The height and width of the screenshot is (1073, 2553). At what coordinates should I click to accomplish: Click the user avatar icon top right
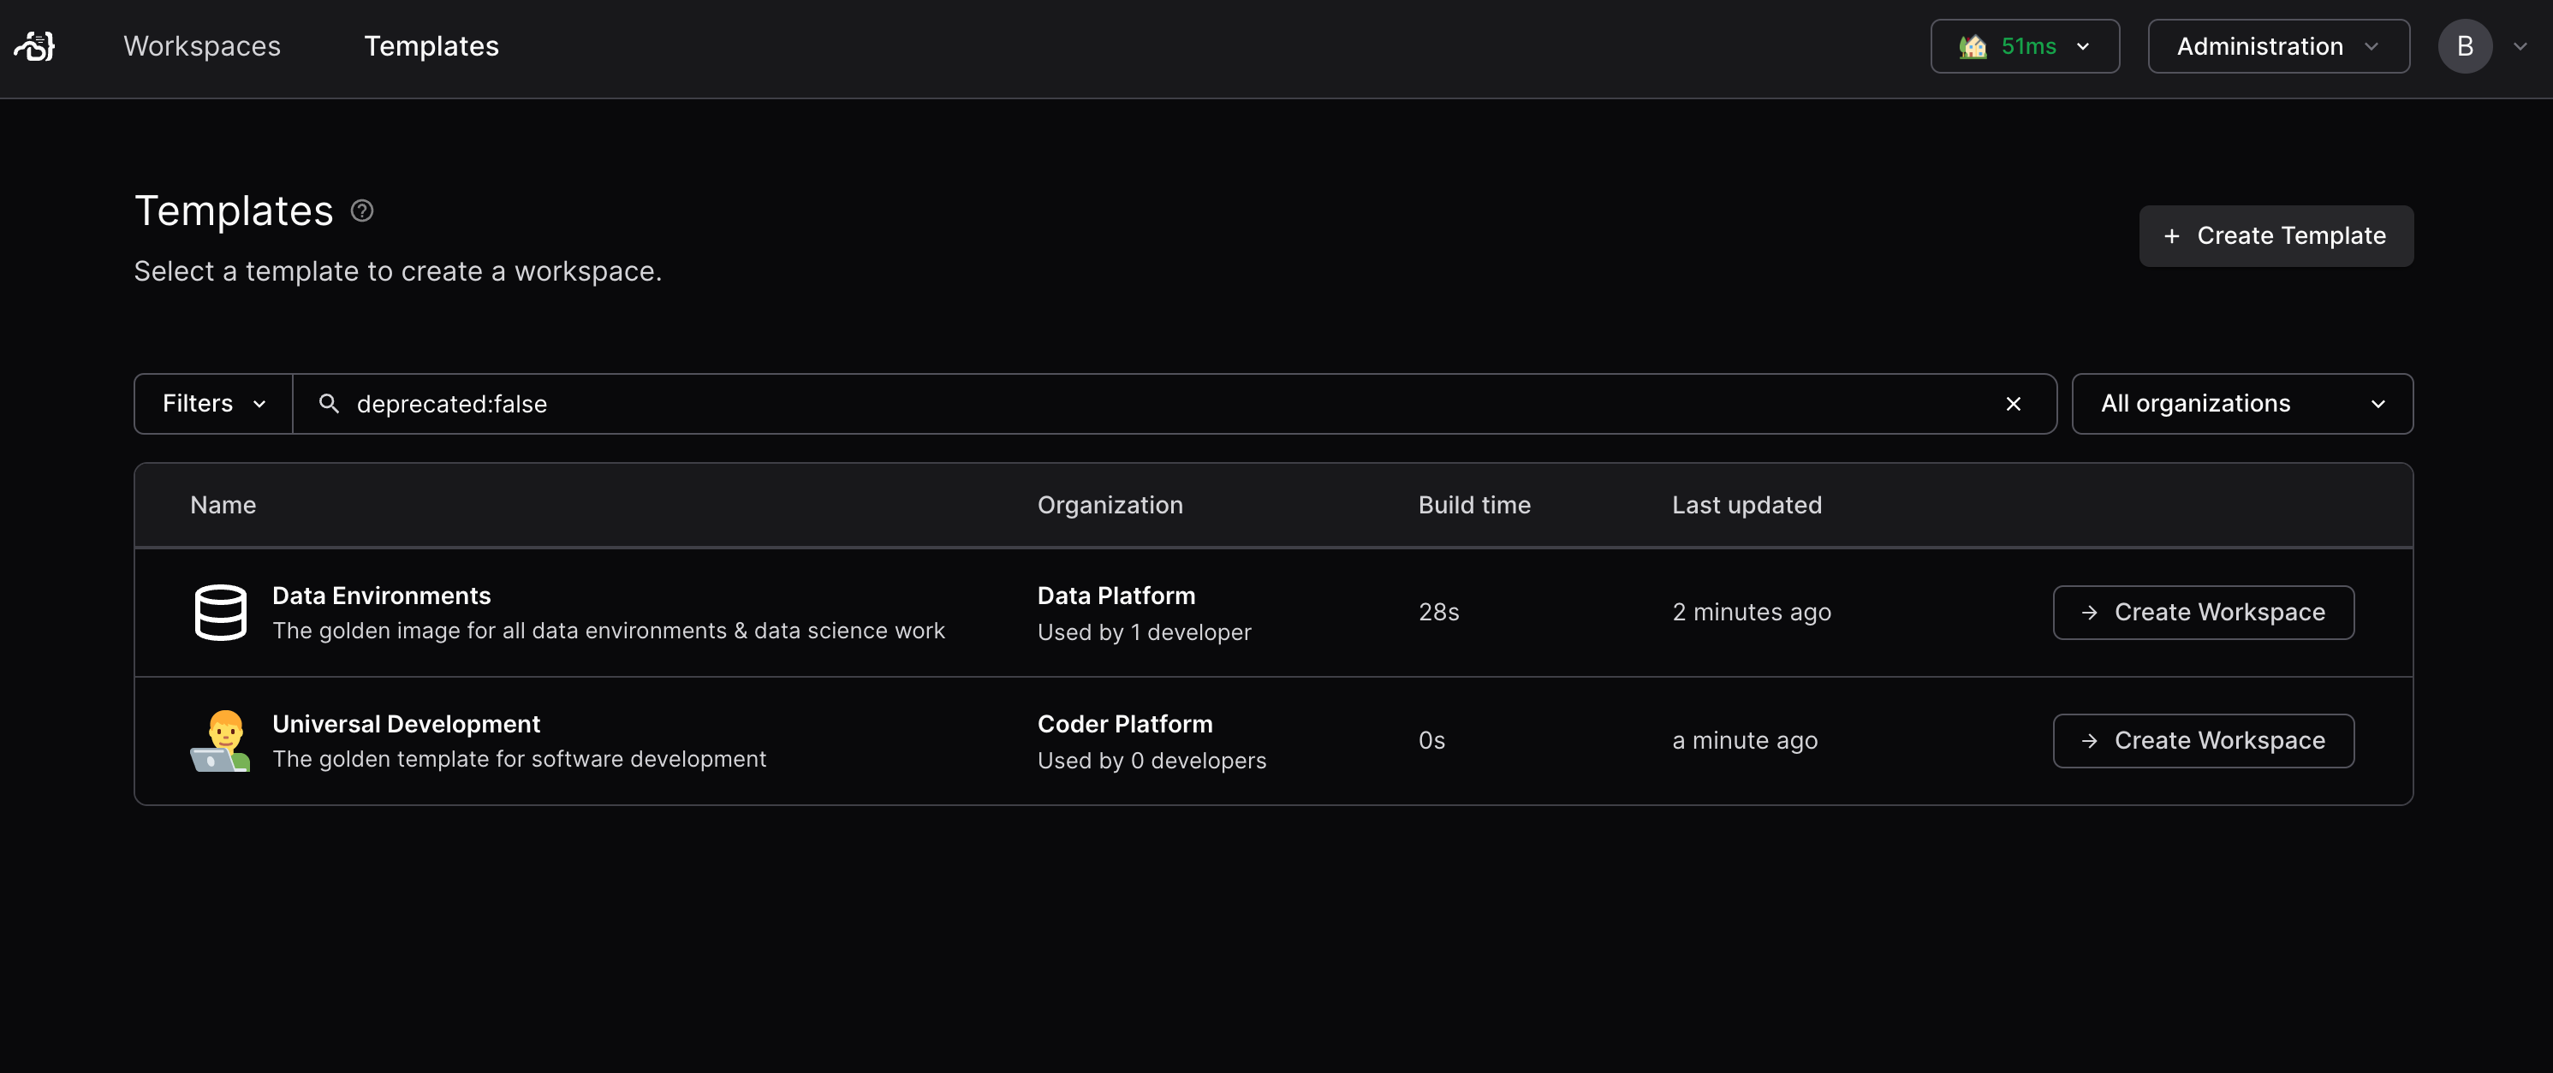point(2470,45)
